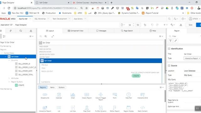Open the Dynamic Actions tab icon
This screenshot has width=201, height=113.
tap(10, 31)
